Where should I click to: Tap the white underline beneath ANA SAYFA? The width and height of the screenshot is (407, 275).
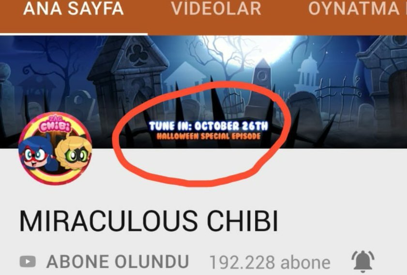coord(74,34)
